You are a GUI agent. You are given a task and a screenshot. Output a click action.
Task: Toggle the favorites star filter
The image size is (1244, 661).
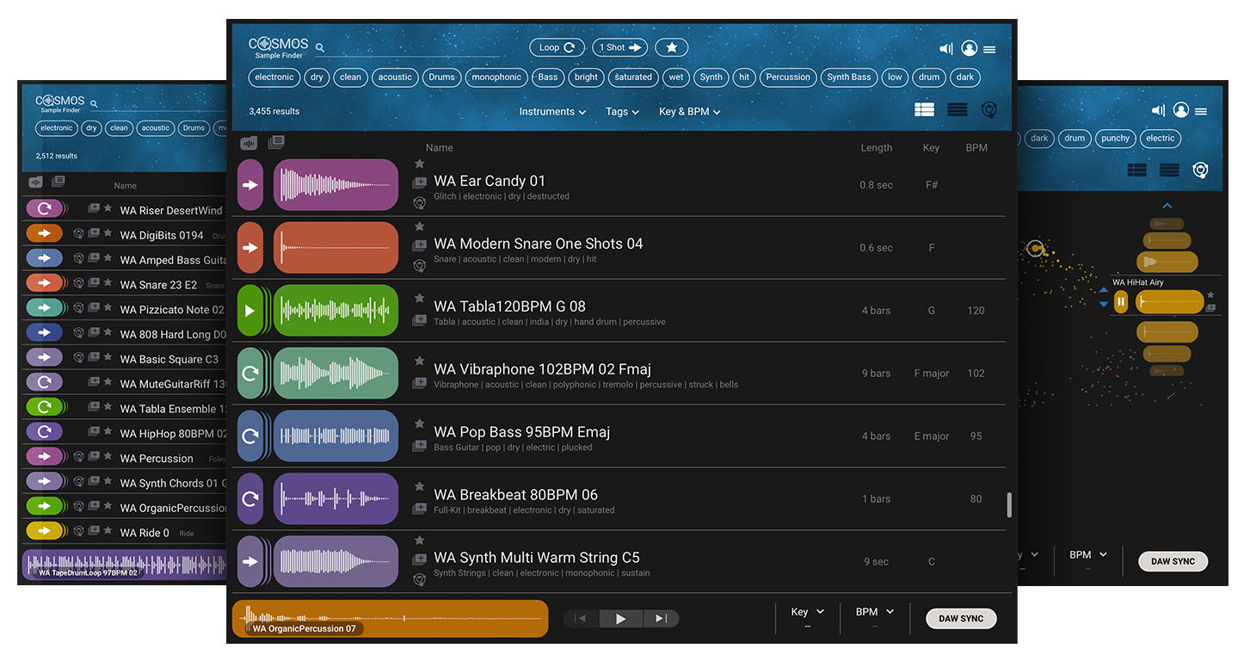coord(671,48)
